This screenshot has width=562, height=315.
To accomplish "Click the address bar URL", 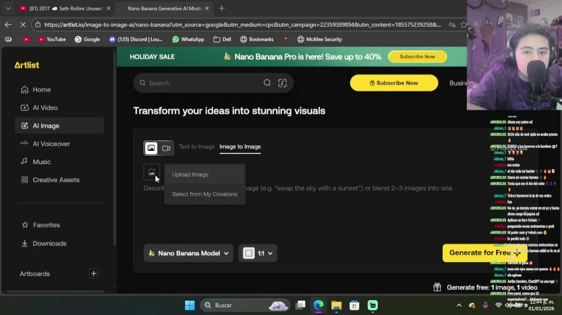I will pyautogui.click(x=242, y=24).
